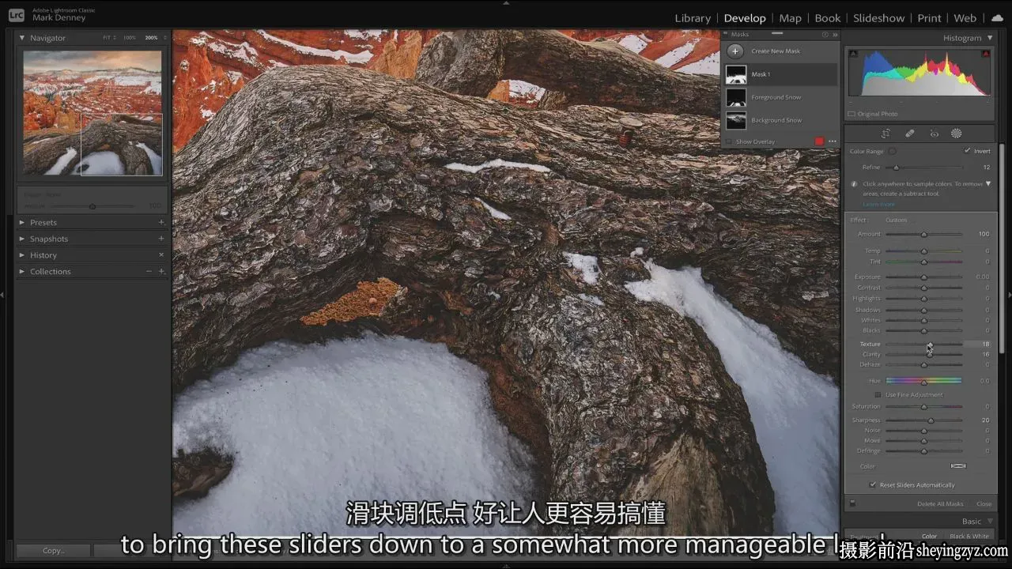Select the Red Eye Correction tool
Screen dimensions: 1012x569
pos(934,134)
